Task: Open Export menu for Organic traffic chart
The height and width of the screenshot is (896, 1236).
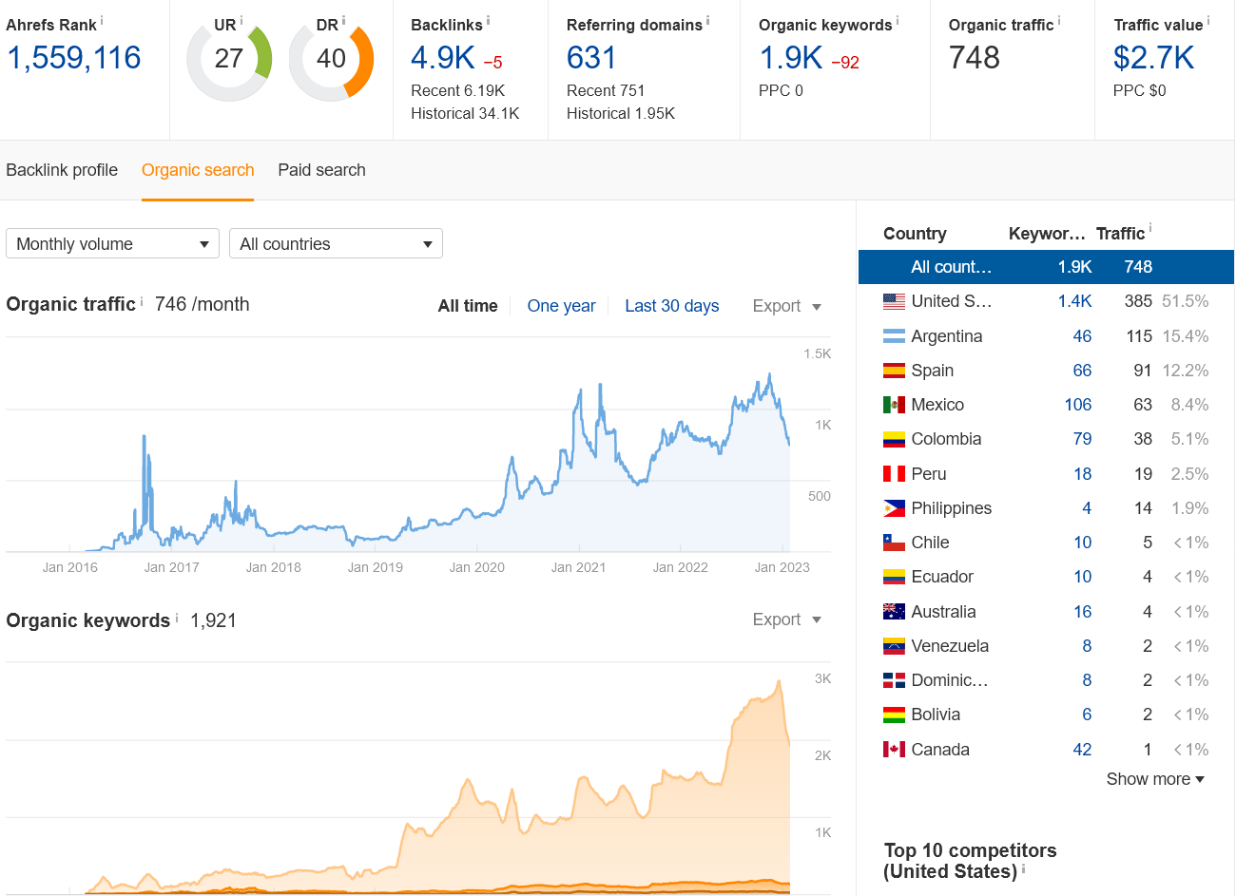Action: [786, 306]
